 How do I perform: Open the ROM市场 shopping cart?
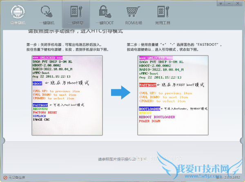134,15
